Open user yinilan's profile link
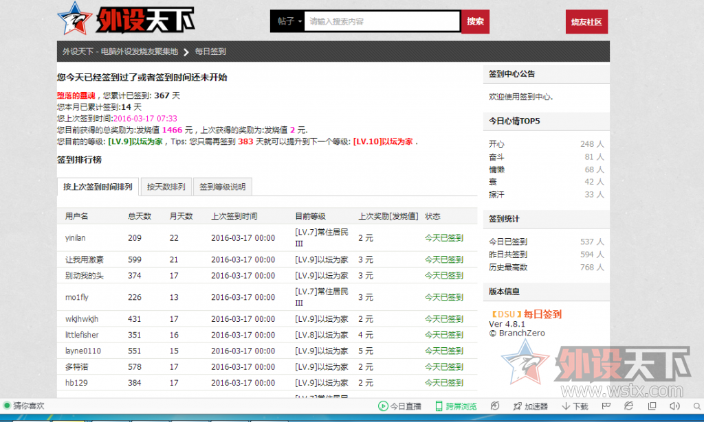 (x=76, y=238)
